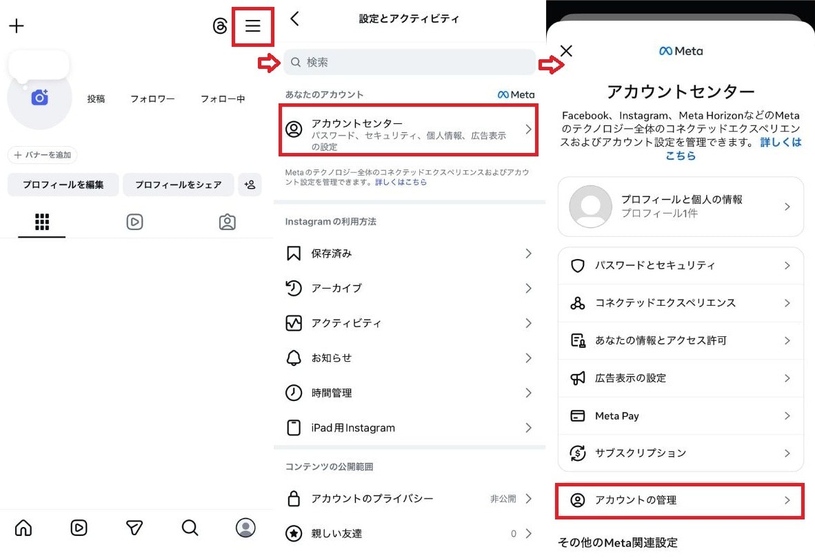
Task: Go to Home in bottom navigation
Action: 23,528
